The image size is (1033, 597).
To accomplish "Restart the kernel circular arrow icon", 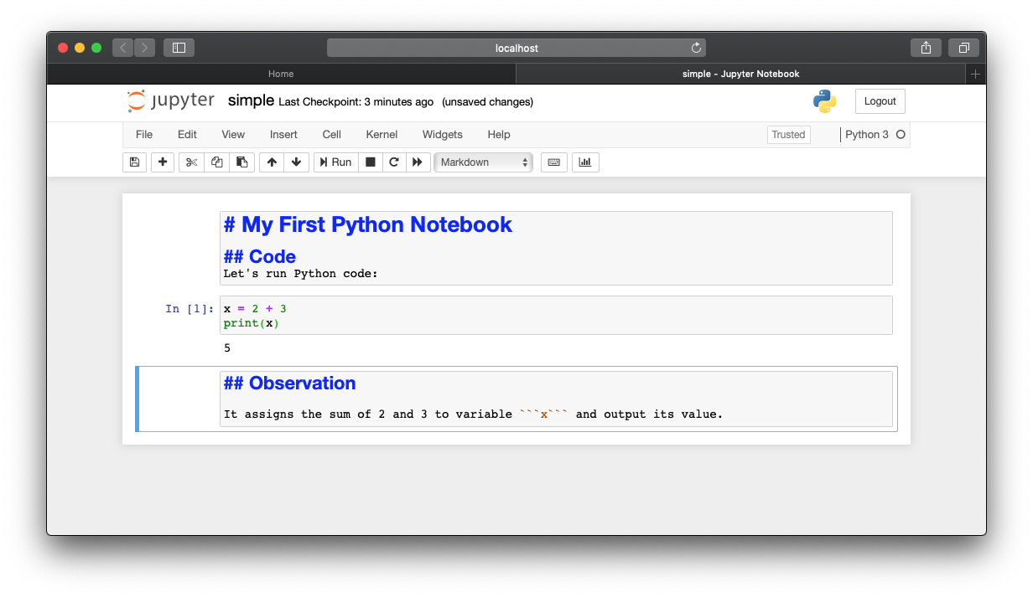I will point(394,162).
